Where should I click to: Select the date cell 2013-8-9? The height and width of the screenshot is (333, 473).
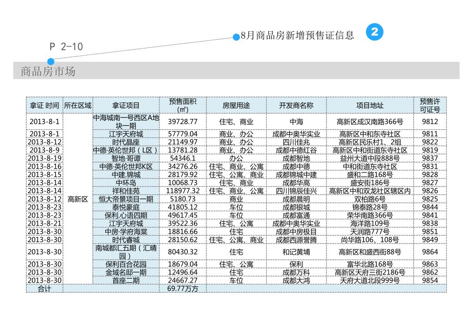[x=44, y=150]
